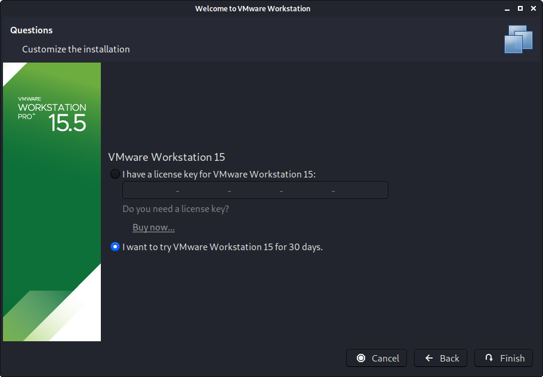
Task: Click the circle icon on Cancel button
Action: pos(361,358)
